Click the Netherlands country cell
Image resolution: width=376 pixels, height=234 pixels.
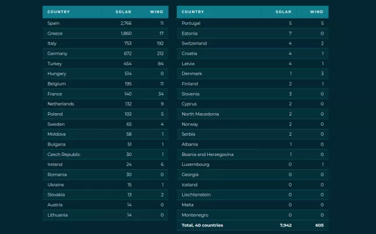coord(61,104)
